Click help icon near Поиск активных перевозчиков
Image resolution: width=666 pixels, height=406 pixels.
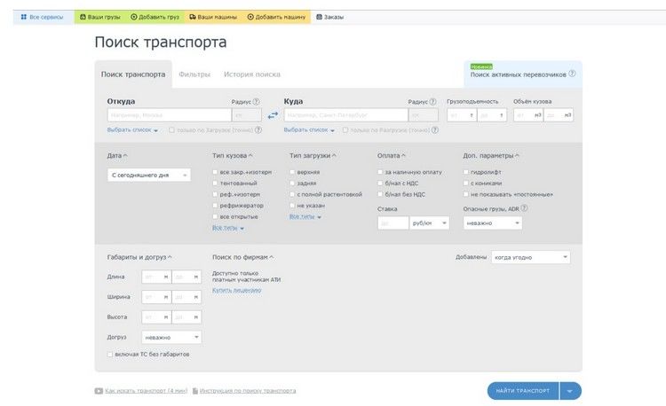click(573, 74)
